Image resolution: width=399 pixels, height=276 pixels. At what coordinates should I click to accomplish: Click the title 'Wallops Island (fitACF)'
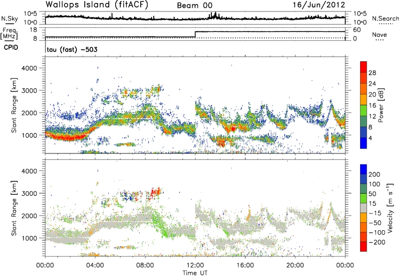click(97, 5)
